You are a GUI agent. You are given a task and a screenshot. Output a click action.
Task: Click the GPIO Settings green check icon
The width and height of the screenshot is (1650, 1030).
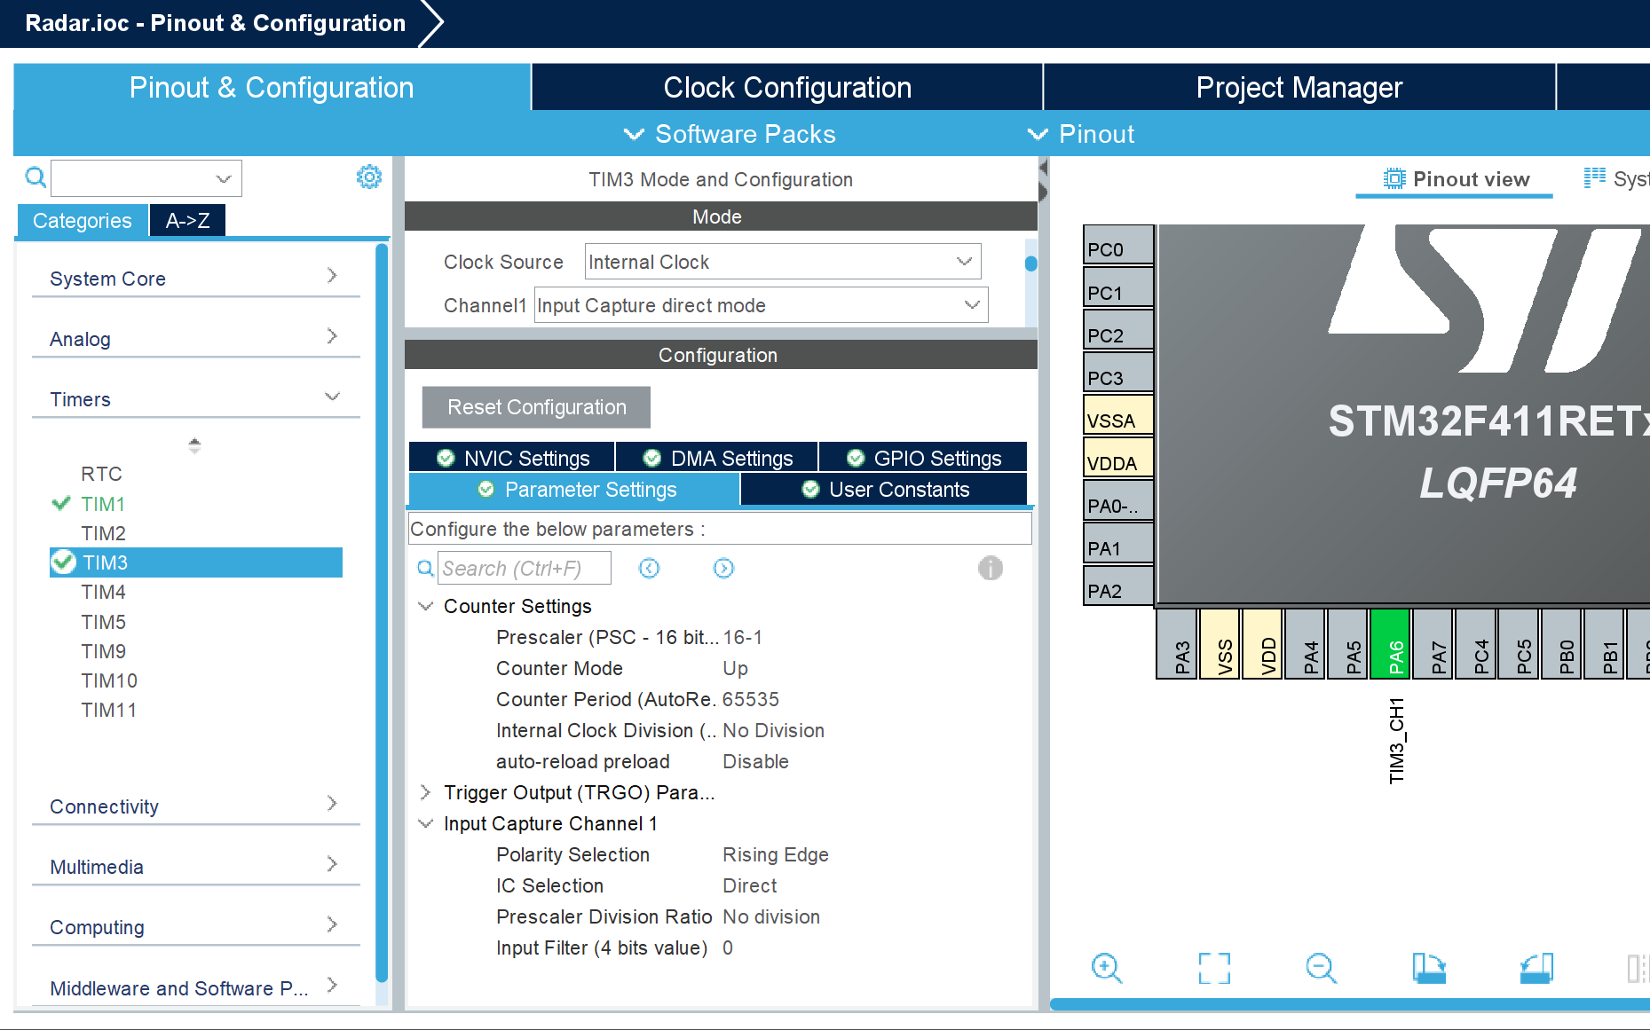tap(856, 458)
